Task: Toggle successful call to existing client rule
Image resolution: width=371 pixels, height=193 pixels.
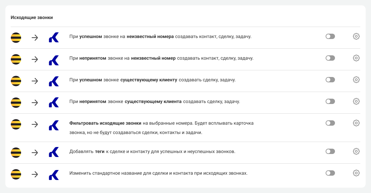Action: pos(330,80)
